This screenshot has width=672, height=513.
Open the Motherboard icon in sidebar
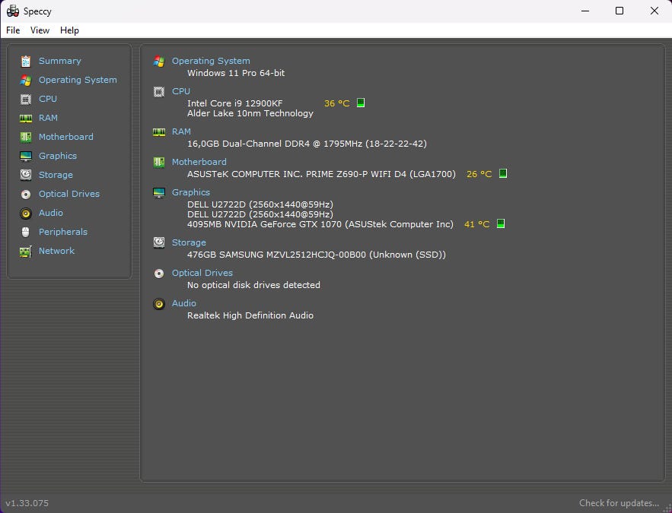26,137
